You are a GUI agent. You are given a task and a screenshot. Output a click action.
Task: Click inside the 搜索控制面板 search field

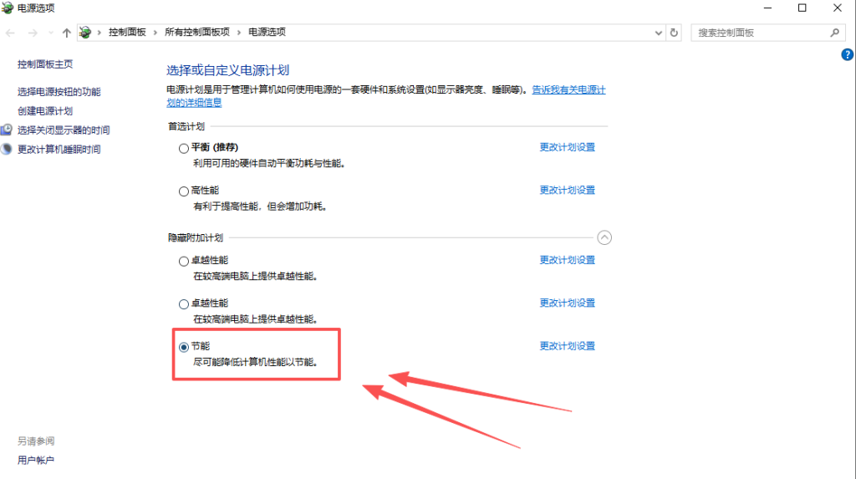click(757, 33)
